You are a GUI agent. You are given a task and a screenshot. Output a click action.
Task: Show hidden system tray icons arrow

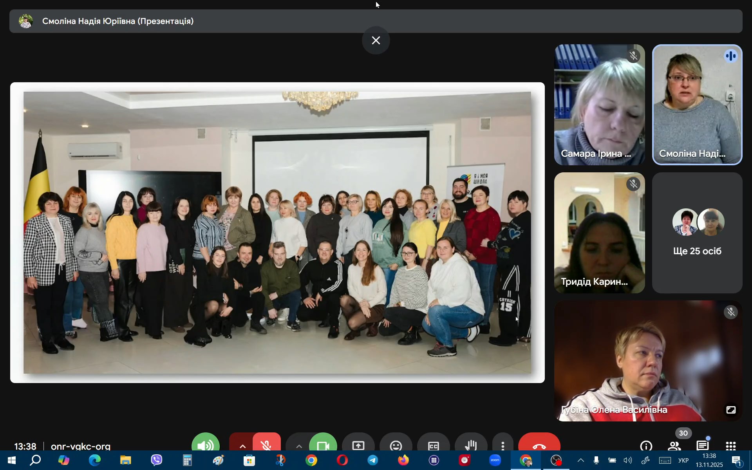[x=580, y=461]
